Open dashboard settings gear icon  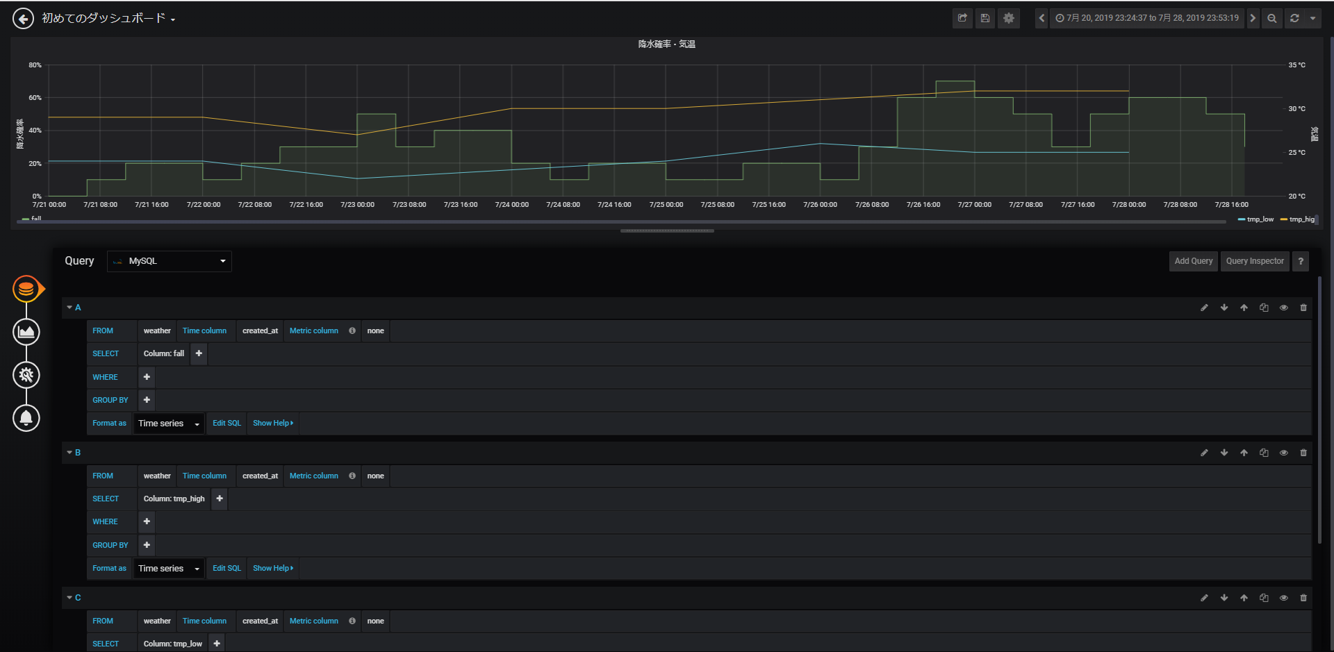point(1009,18)
